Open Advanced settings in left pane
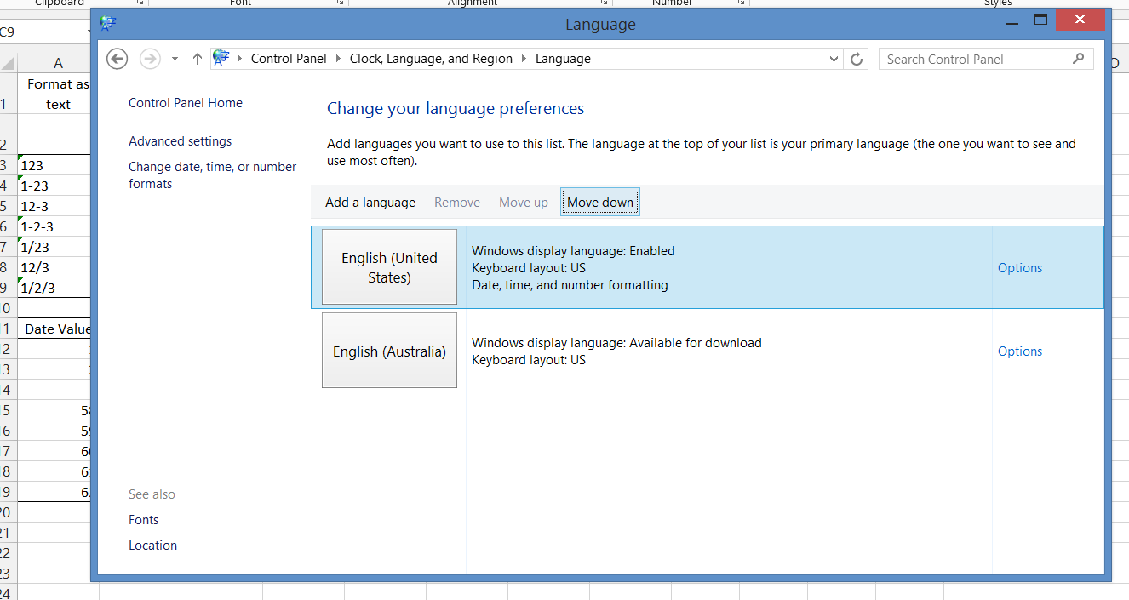Image resolution: width=1129 pixels, height=600 pixels. (180, 141)
